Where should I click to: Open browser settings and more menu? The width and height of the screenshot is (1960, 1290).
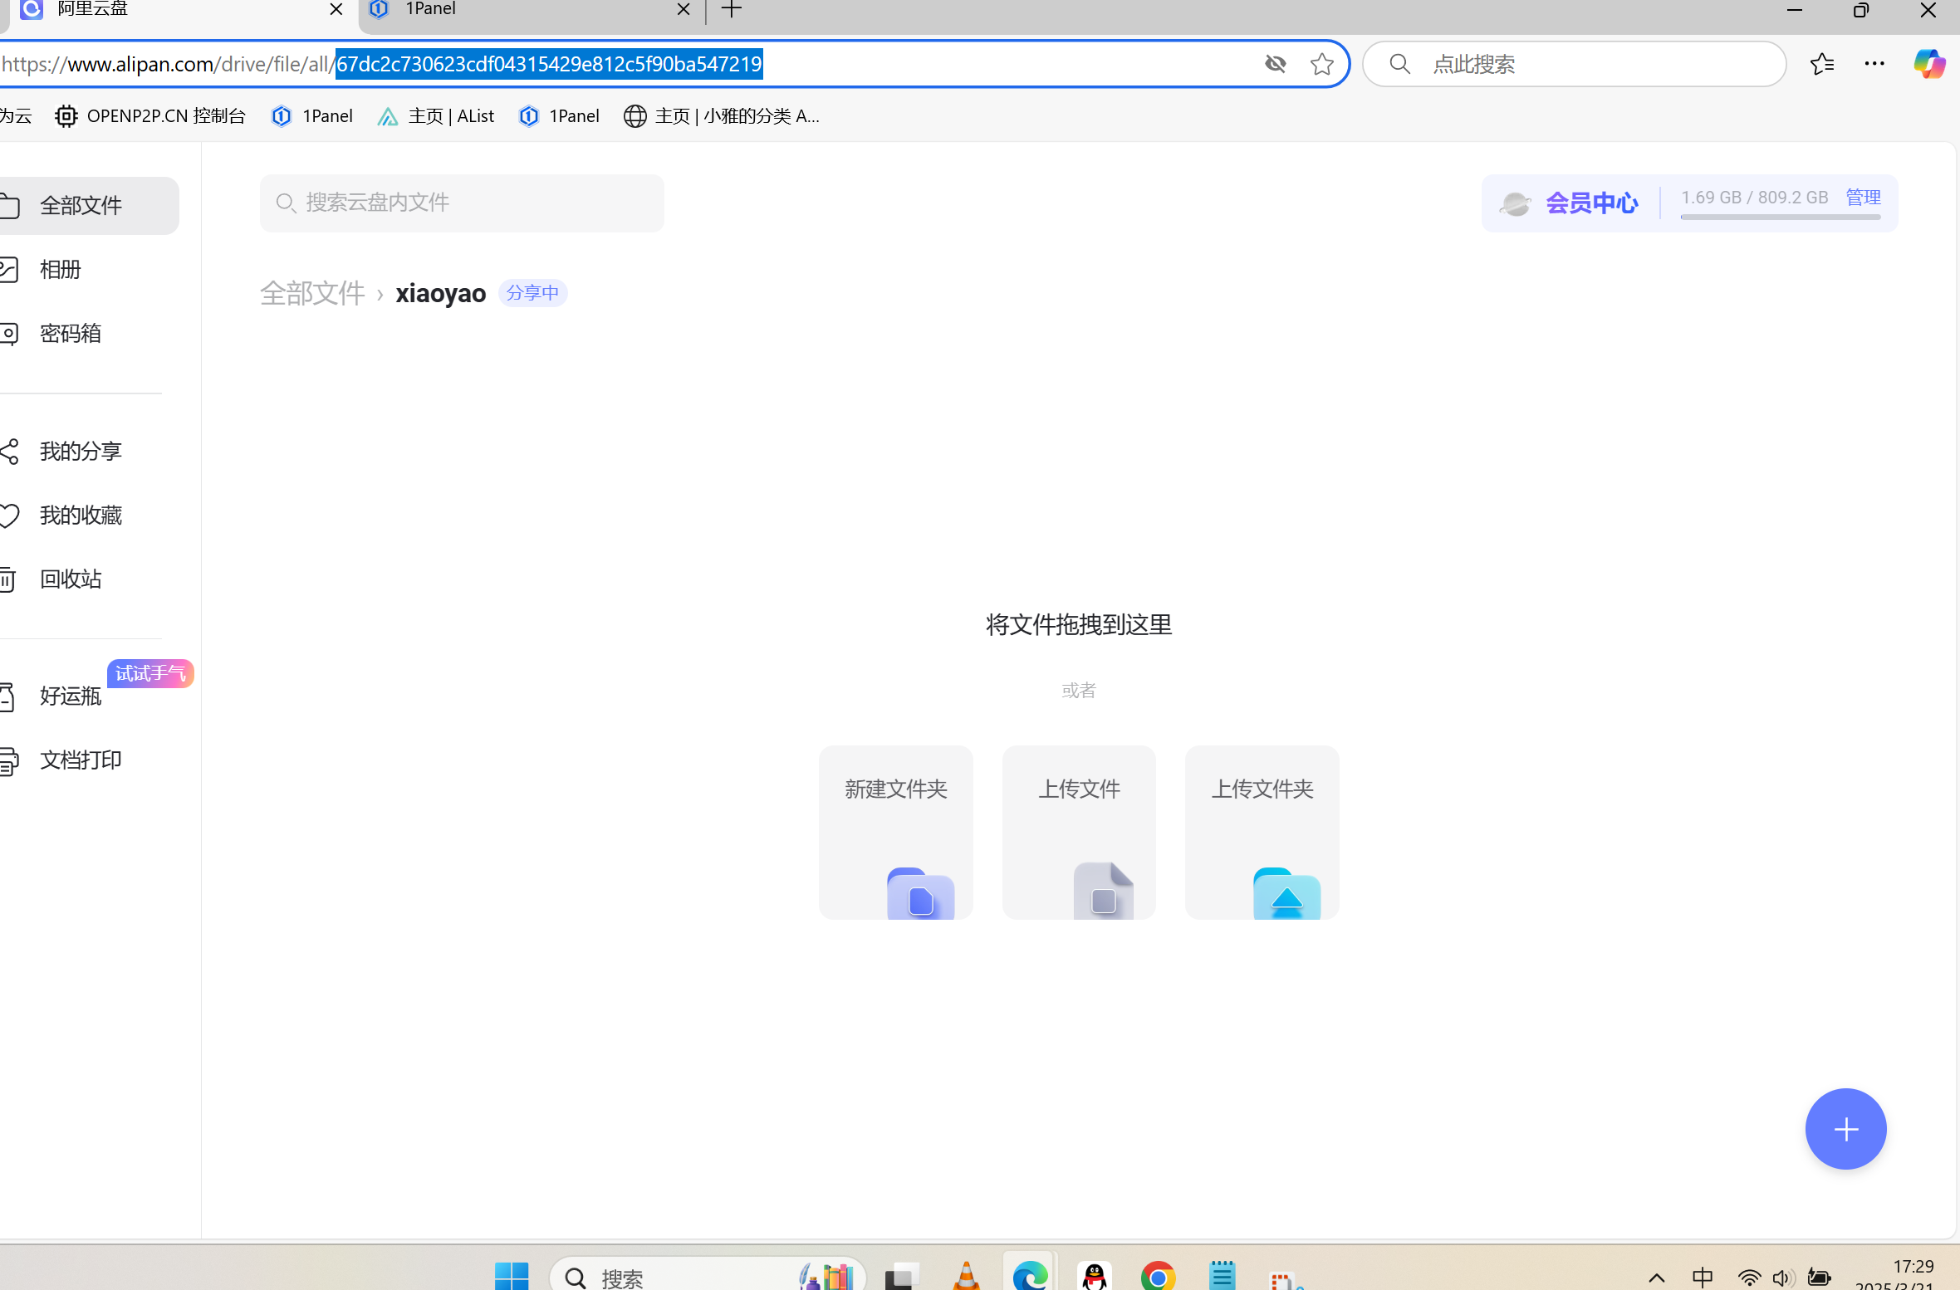(1874, 64)
